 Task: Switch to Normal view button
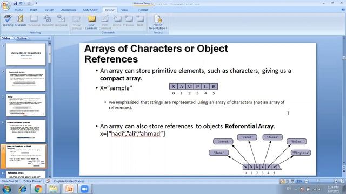[x=283, y=181]
